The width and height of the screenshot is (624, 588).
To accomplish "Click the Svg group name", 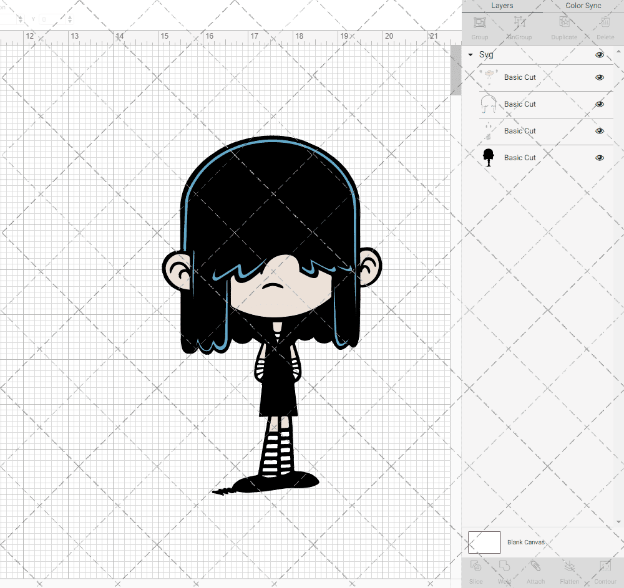I will click(486, 55).
